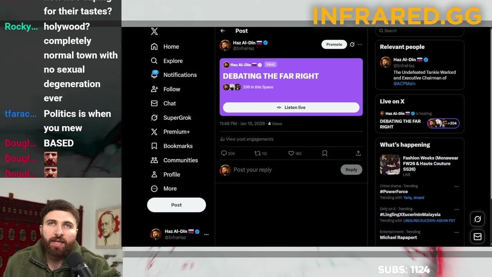
Task: Open the Profile person icon
Action: 154,174
